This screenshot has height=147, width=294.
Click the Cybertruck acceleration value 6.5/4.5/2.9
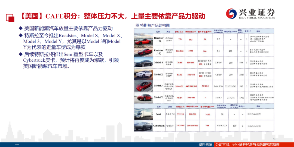point(222,125)
